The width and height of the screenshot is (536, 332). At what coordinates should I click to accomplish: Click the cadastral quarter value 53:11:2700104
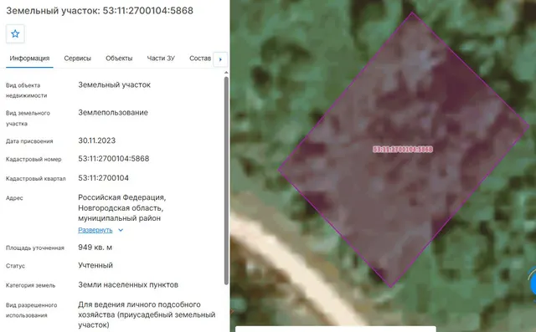point(103,178)
